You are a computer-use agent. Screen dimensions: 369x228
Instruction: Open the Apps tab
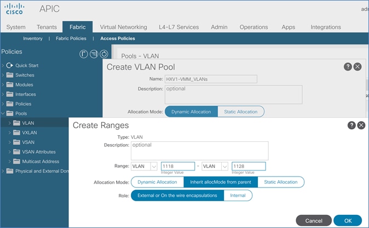pos(289,27)
